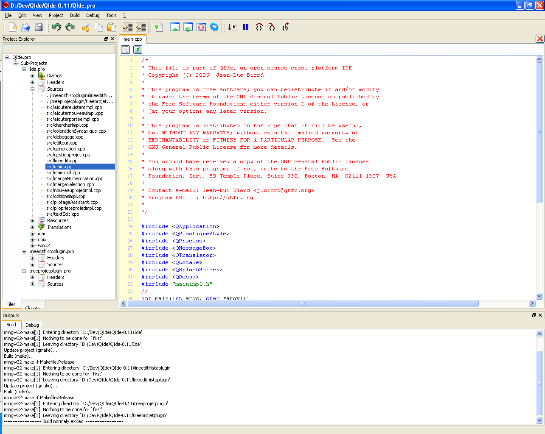Screen dimensions: 545x434
Task: Click the Paste clipboard icon
Action: pos(112,27)
